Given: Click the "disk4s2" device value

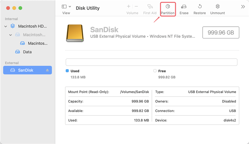Looking at the screenshot, I should (230, 120).
